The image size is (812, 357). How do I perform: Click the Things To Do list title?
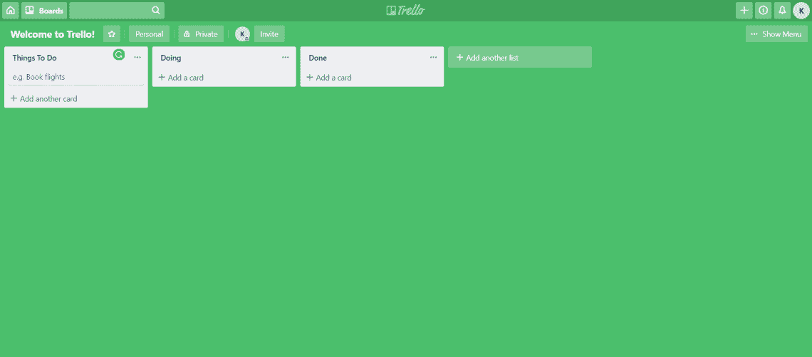(35, 58)
